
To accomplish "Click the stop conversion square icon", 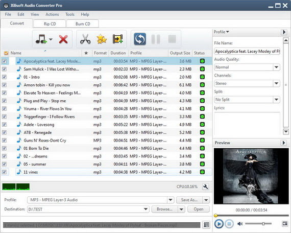I will pos(172,39).
